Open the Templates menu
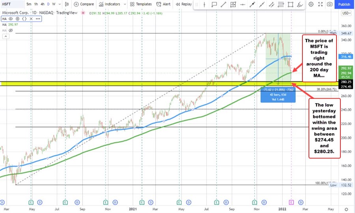The width and height of the screenshot is (355, 213). click(x=140, y=4)
